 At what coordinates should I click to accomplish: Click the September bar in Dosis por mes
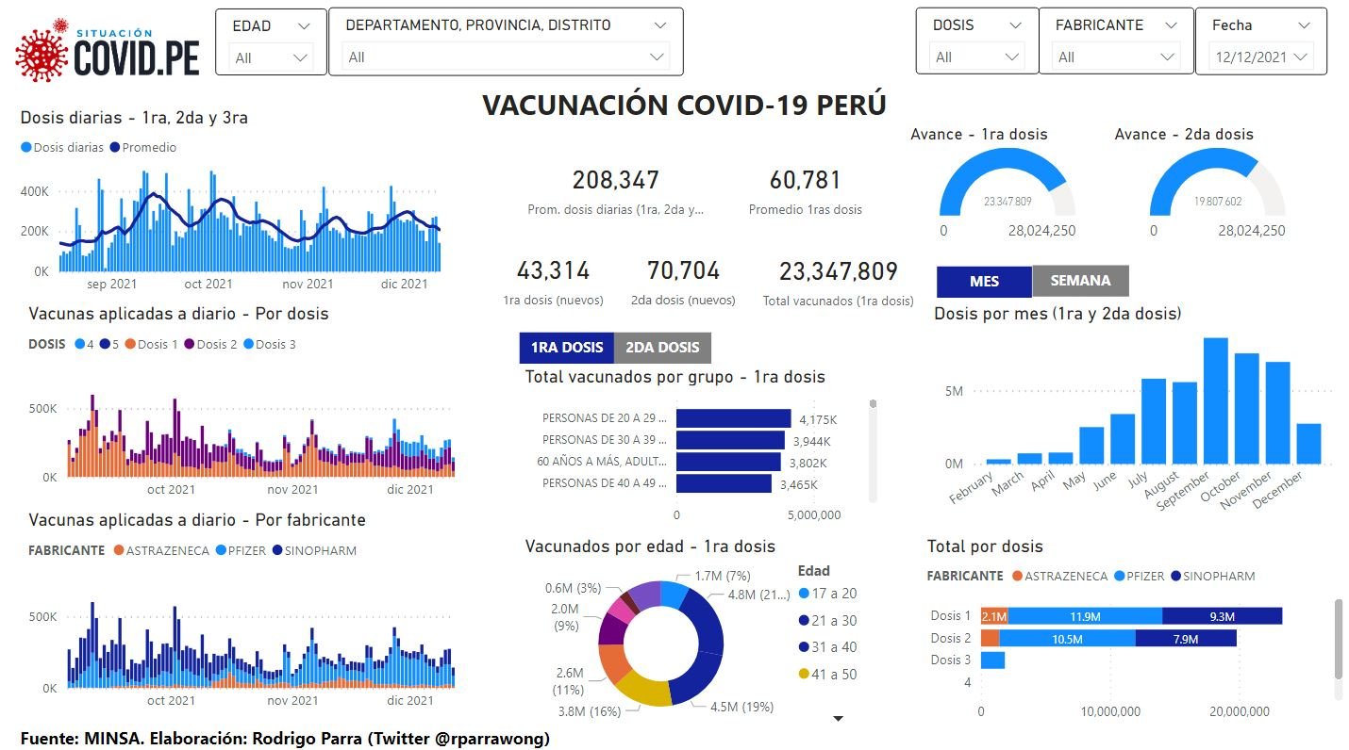1215,400
